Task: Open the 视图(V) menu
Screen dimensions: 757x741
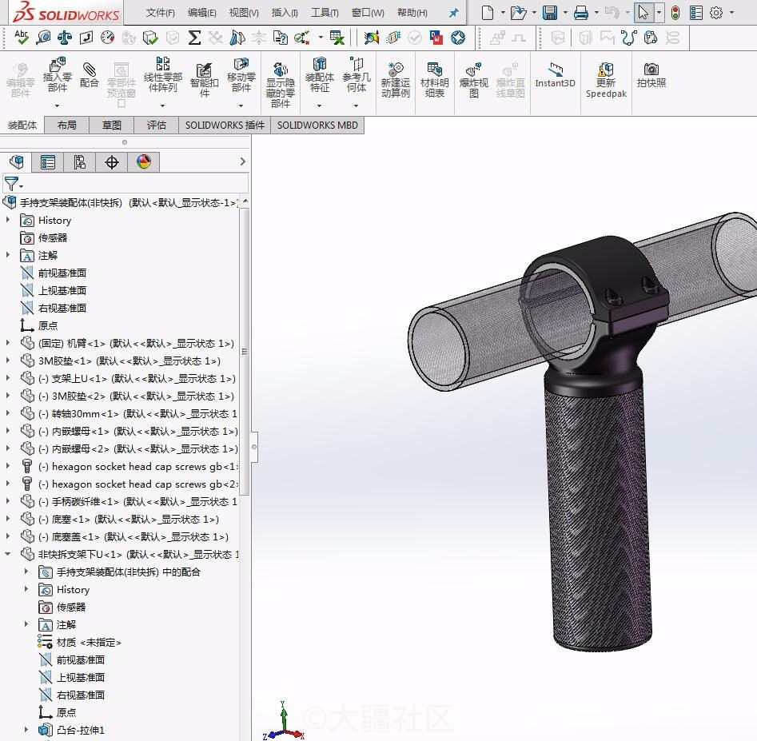Action: (x=244, y=13)
